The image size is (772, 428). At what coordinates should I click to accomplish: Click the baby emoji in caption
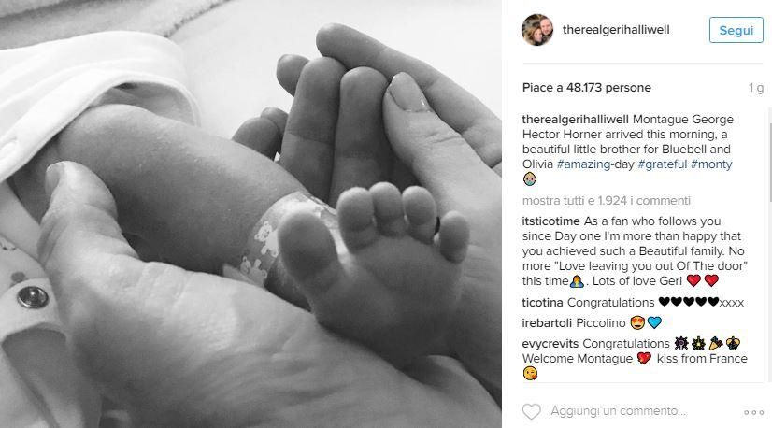tap(530, 178)
